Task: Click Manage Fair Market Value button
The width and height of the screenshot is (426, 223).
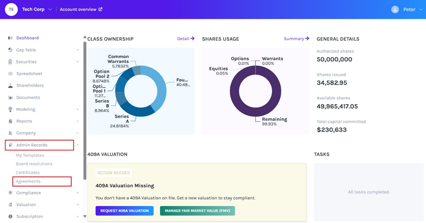Action: tap(197, 211)
